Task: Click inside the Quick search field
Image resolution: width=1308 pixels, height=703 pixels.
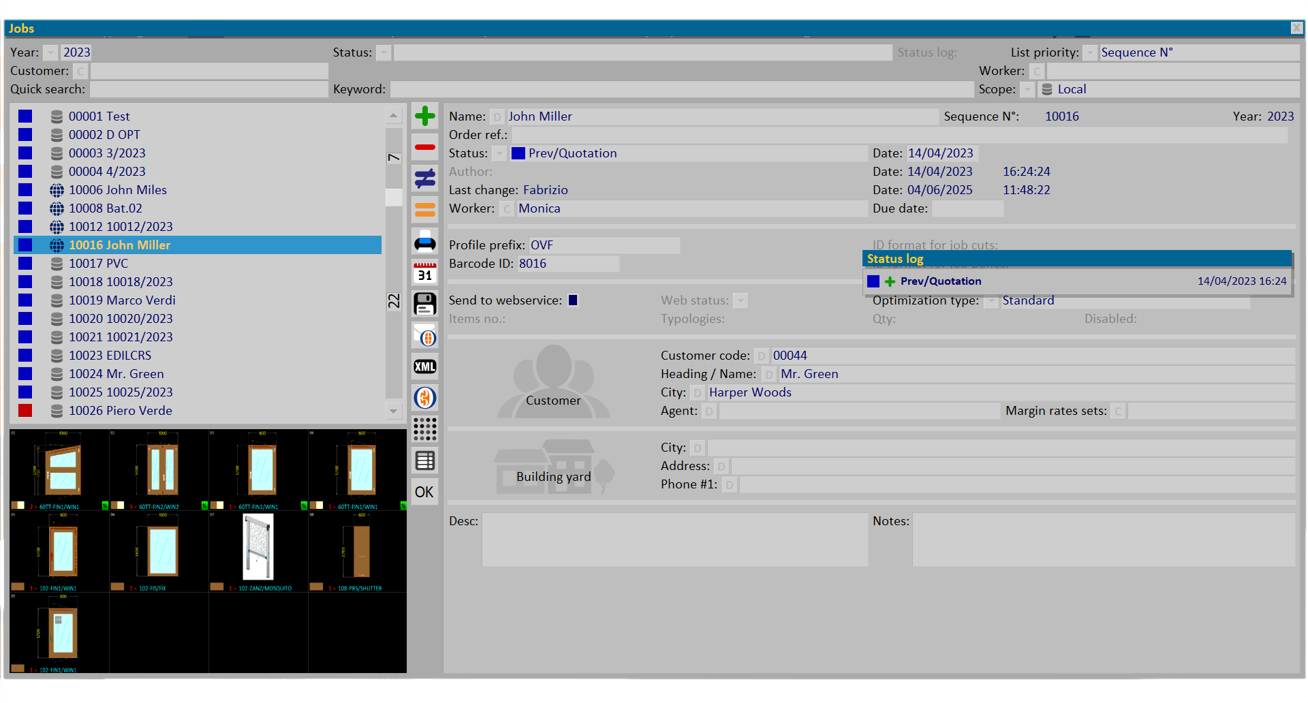Action: [208, 89]
